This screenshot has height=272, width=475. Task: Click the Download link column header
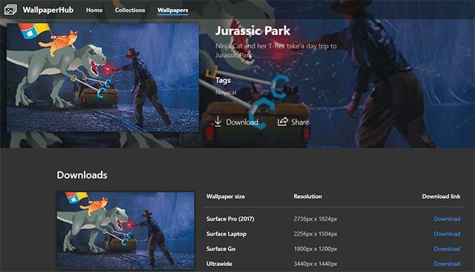point(441,196)
